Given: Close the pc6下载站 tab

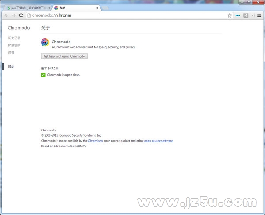Looking at the screenshot, I should click(x=49, y=8).
